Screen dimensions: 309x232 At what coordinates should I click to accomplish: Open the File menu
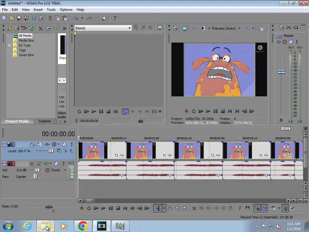(5, 10)
